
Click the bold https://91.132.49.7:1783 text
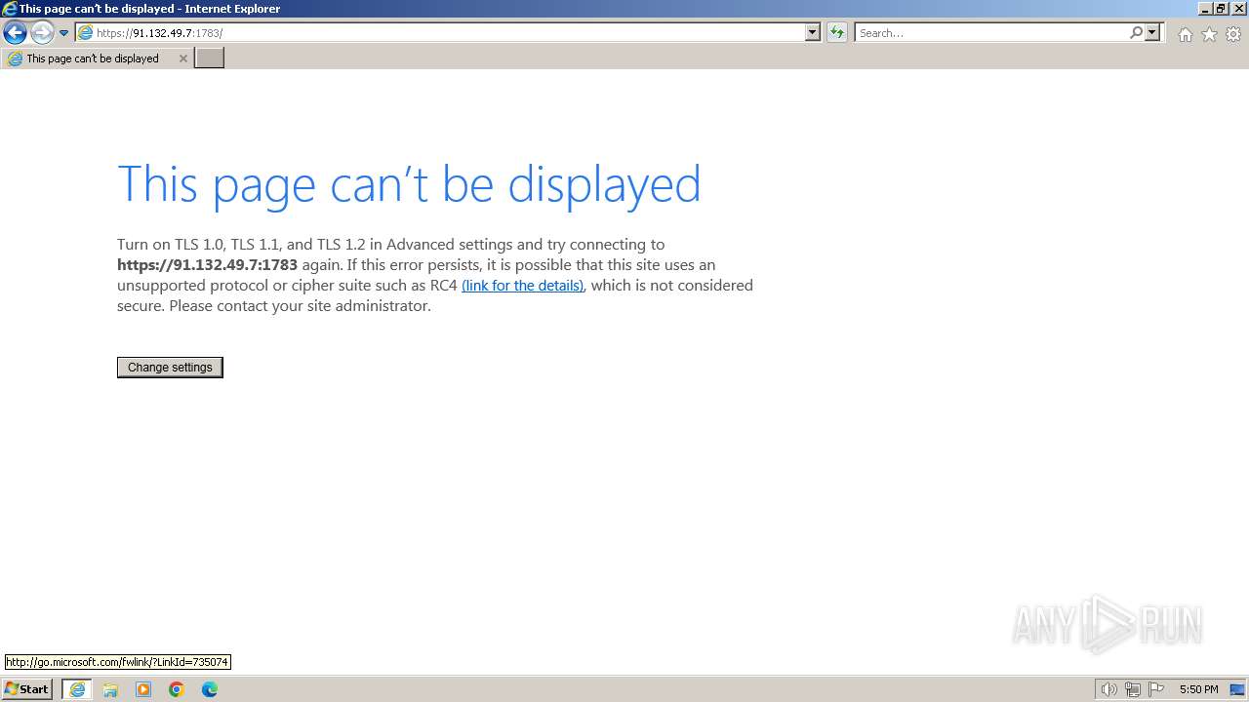pyautogui.click(x=207, y=265)
